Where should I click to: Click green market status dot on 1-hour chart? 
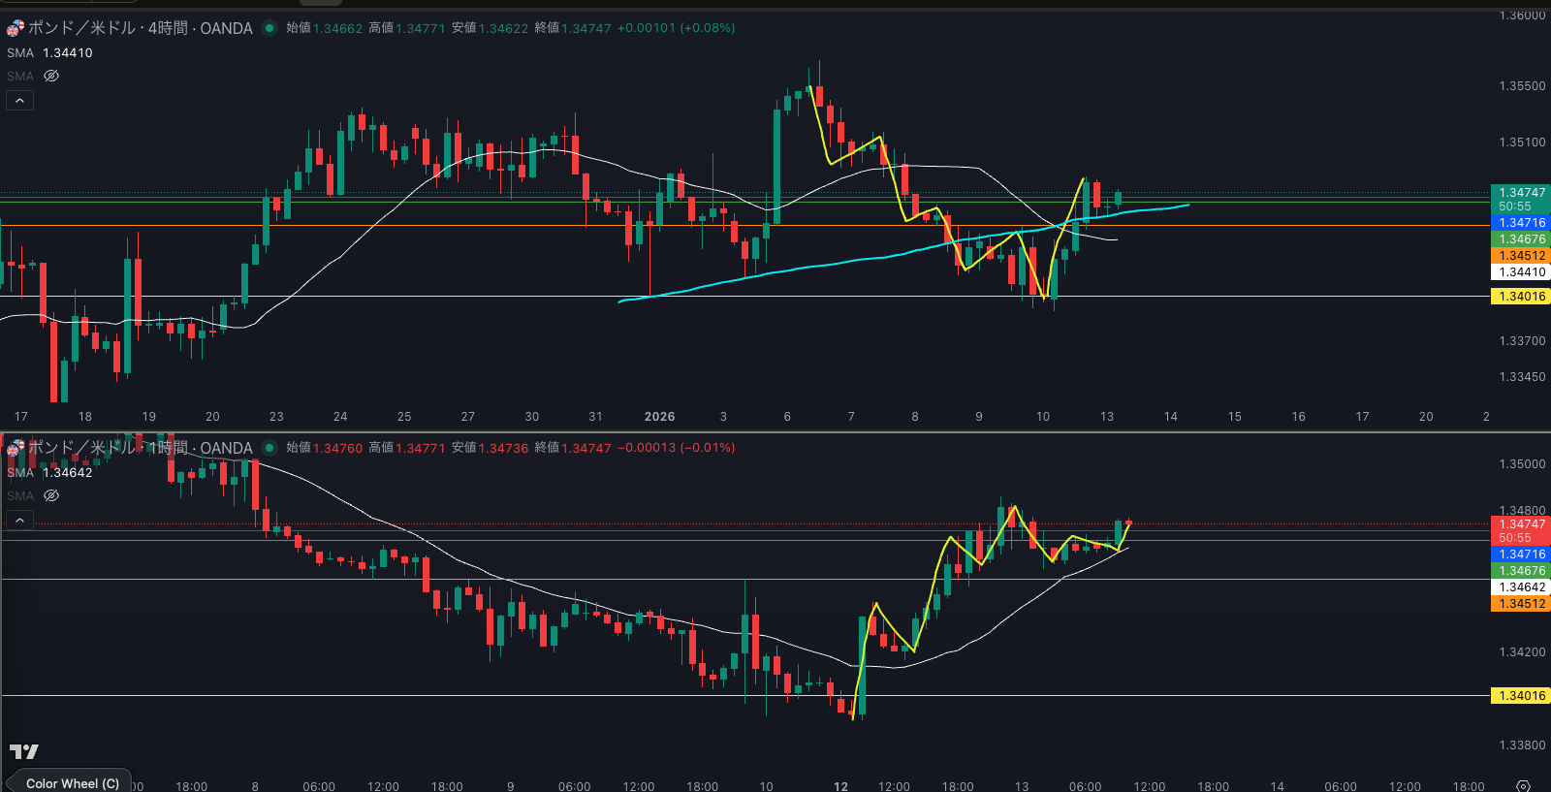269,448
